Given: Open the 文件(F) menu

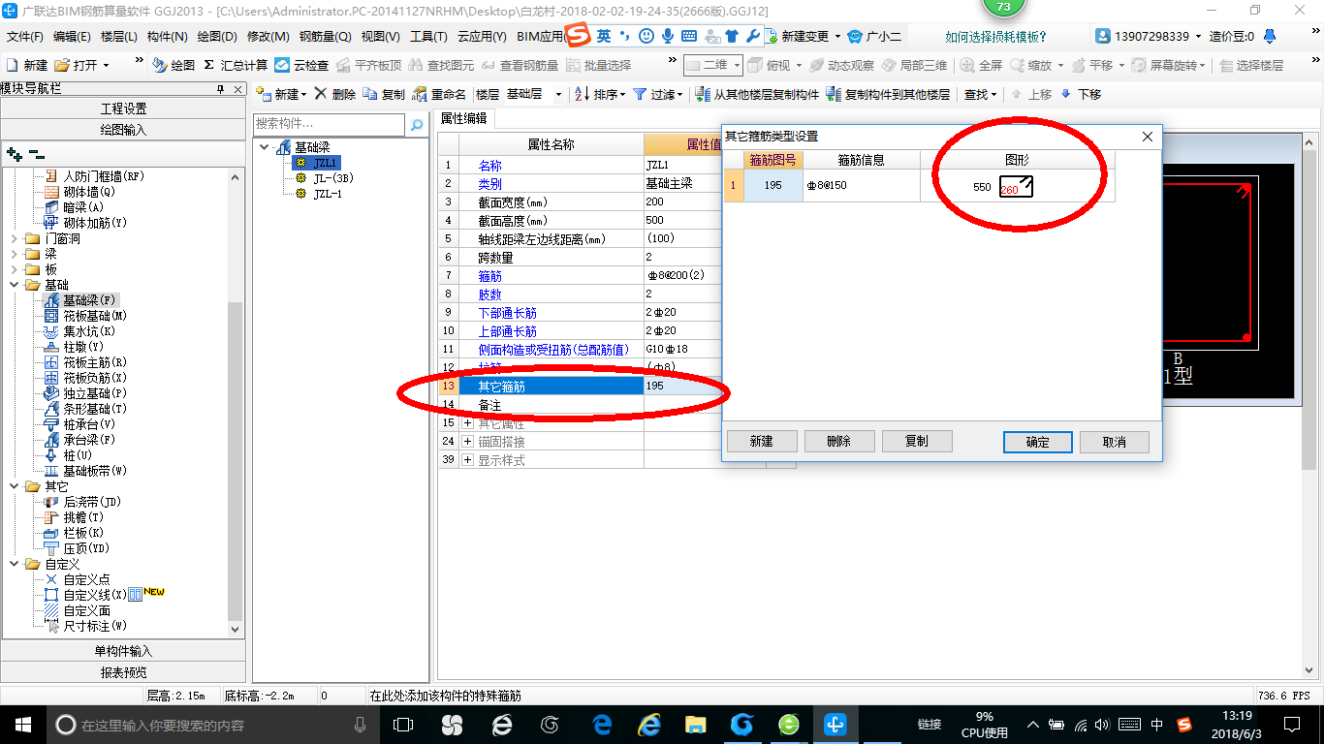Looking at the screenshot, I should pos(25,37).
